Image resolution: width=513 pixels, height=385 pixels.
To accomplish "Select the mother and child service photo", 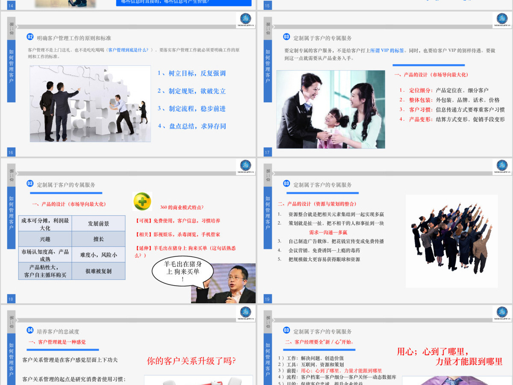I will click(330, 110).
